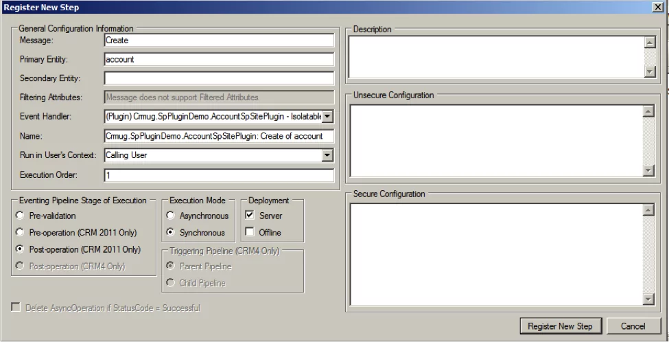Click into the Execution Order field
Viewport: 669px width, 342px height.
point(219,175)
